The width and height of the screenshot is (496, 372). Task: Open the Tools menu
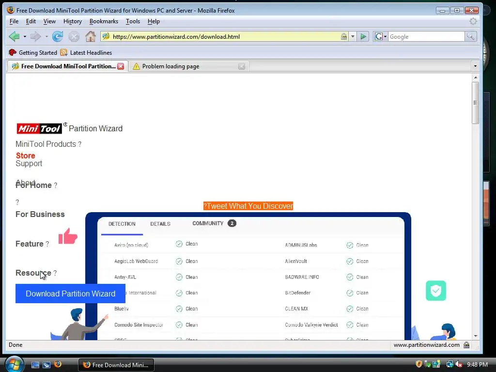pyautogui.click(x=133, y=21)
